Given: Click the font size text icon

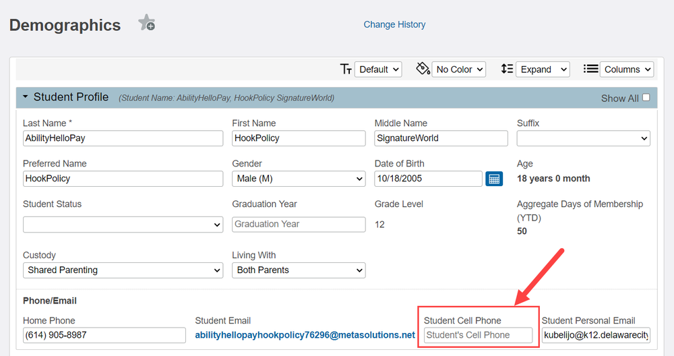Looking at the screenshot, I should (346, 69).
